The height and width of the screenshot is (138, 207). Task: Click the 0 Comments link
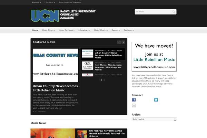click(40, 111)
